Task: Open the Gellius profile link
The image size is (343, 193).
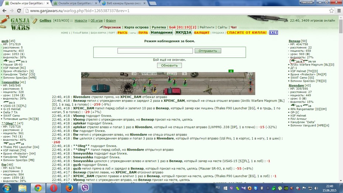Action: tap(45, 21)
